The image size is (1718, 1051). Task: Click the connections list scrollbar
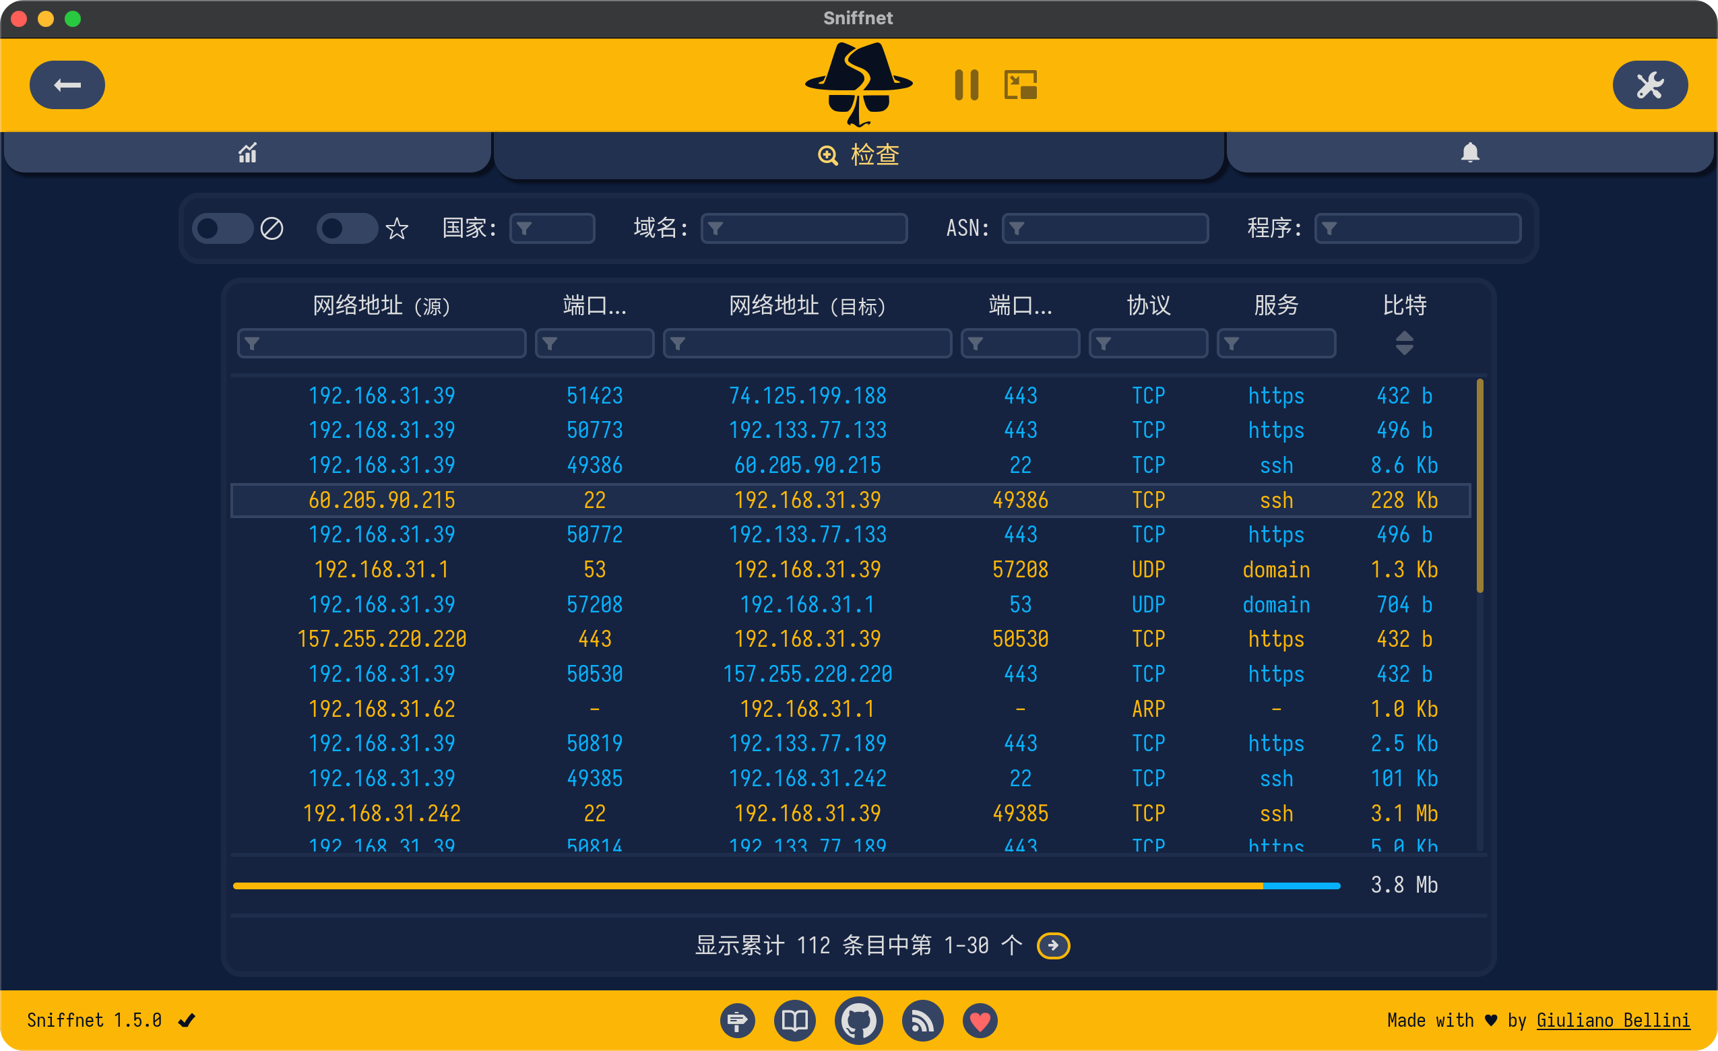(x=1480, y=486)
